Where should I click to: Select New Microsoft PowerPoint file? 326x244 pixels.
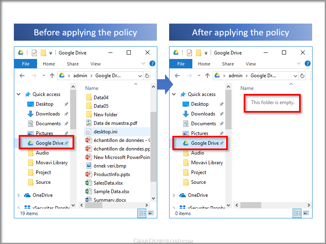pyautogui.click(x=118, y=157)
